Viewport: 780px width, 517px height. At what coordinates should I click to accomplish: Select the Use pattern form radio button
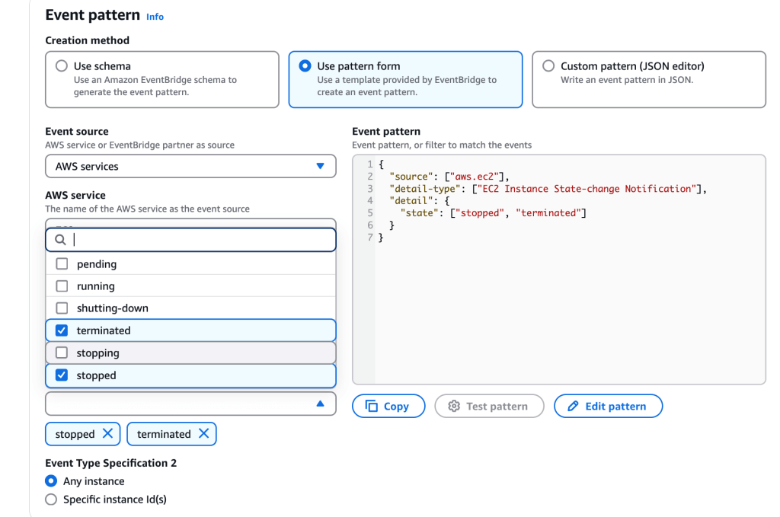pyautogui.click(x=305, y=66)
